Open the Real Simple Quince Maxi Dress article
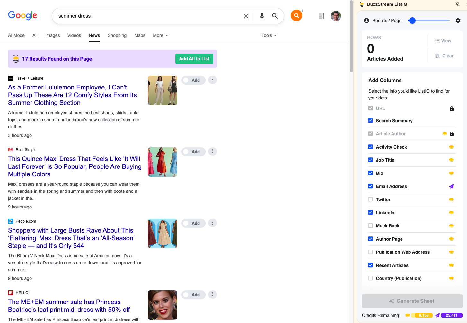This screenshot has width=467, height=323. click(75, 166)
